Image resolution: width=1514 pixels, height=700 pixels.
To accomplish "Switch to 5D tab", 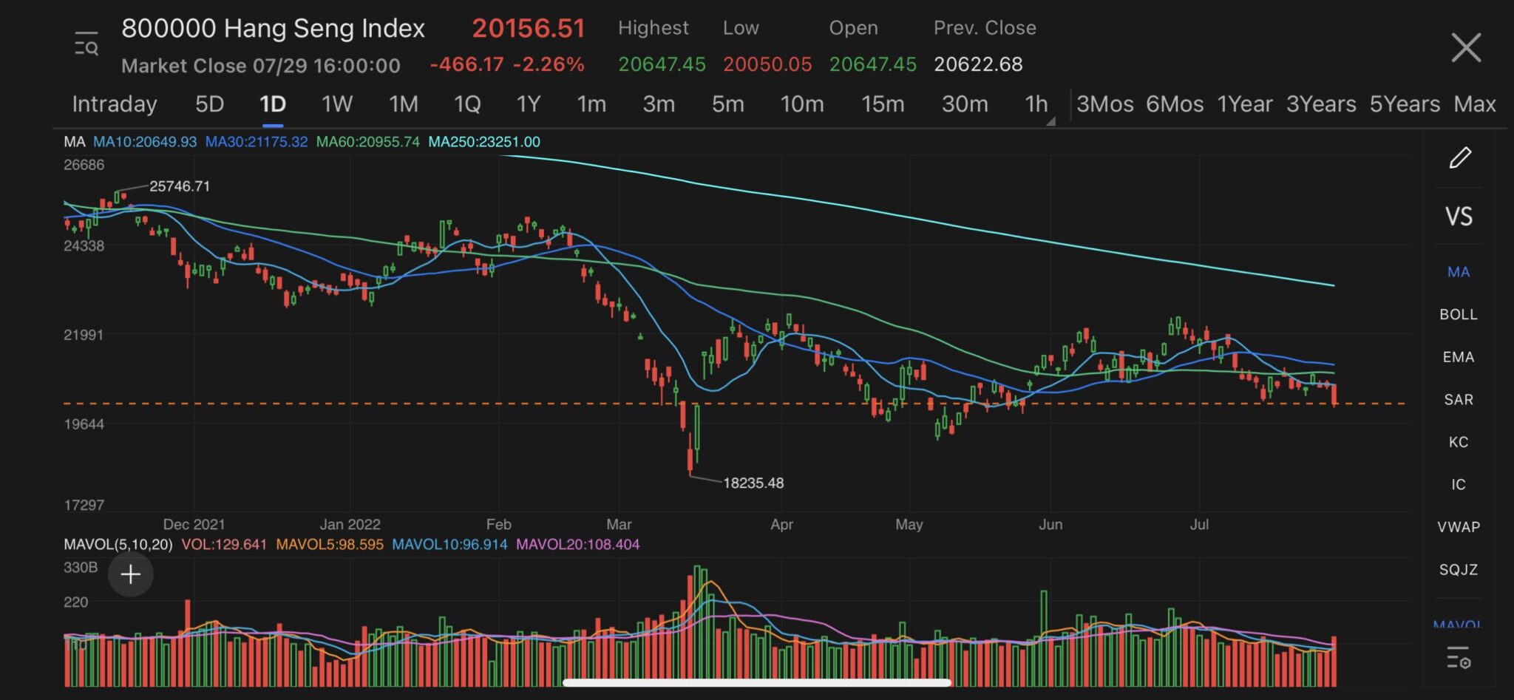I will pos(209,104).
